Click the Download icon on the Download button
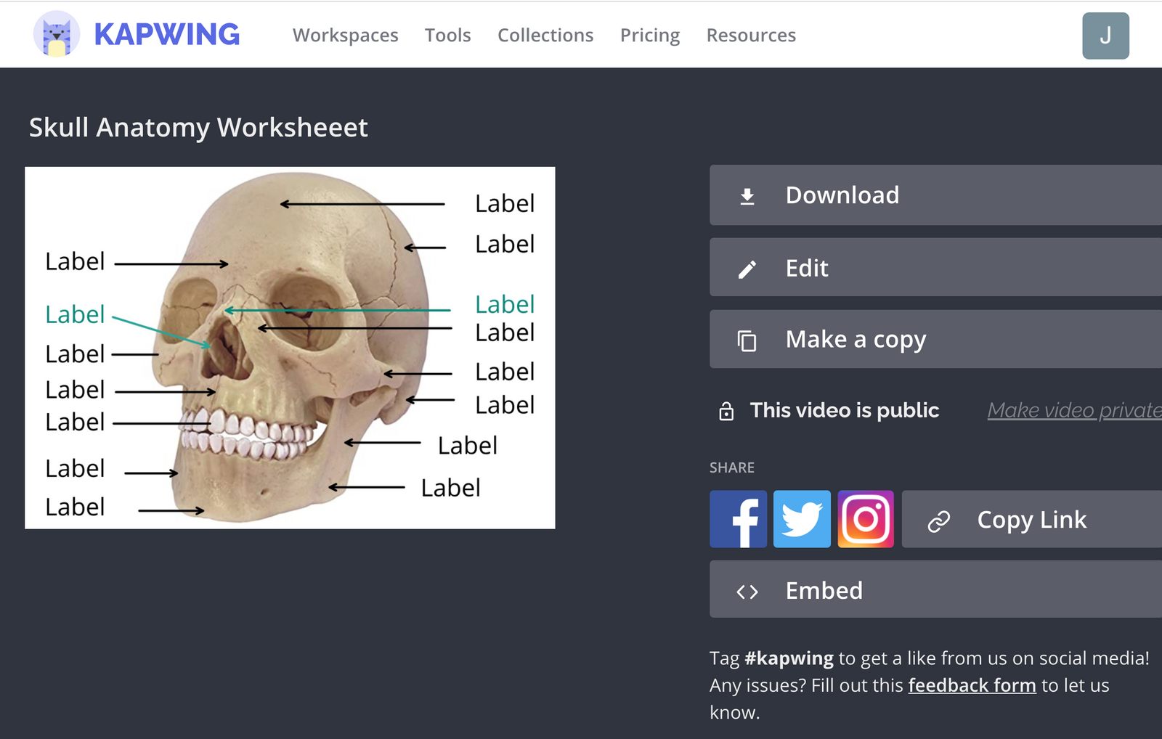This screenshot has width=1162, height=739. pos(747,195)
